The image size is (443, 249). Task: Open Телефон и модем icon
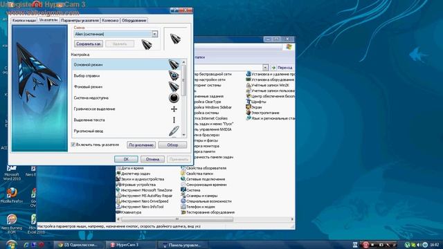pyautogui.click(x=183, y=207)
